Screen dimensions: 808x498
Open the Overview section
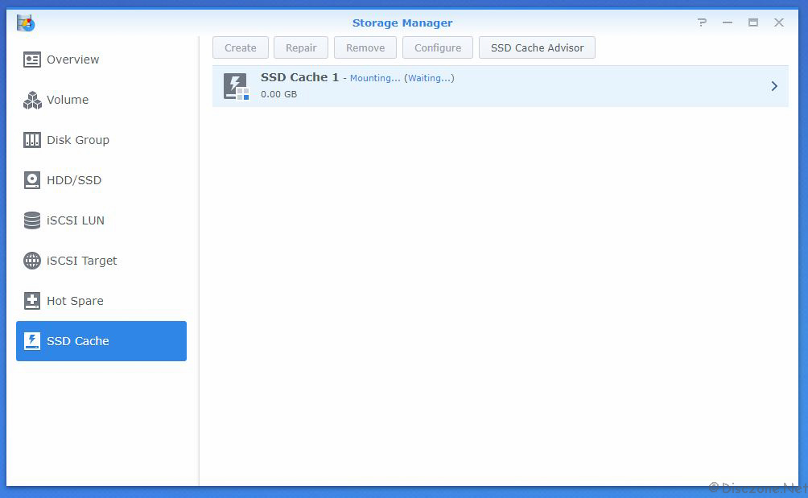tap(101, 60)
